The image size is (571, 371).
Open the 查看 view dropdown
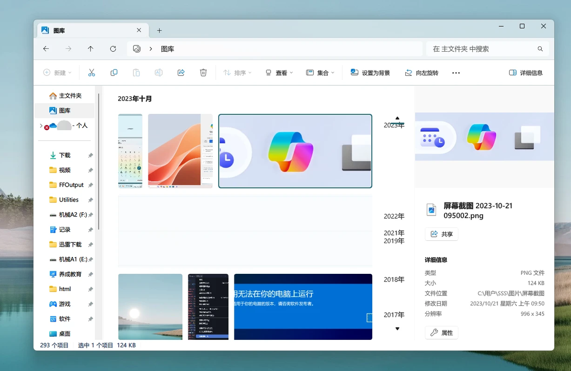tap(279, 73)
